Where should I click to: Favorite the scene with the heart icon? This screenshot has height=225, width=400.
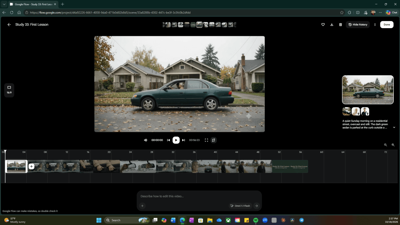323,25
